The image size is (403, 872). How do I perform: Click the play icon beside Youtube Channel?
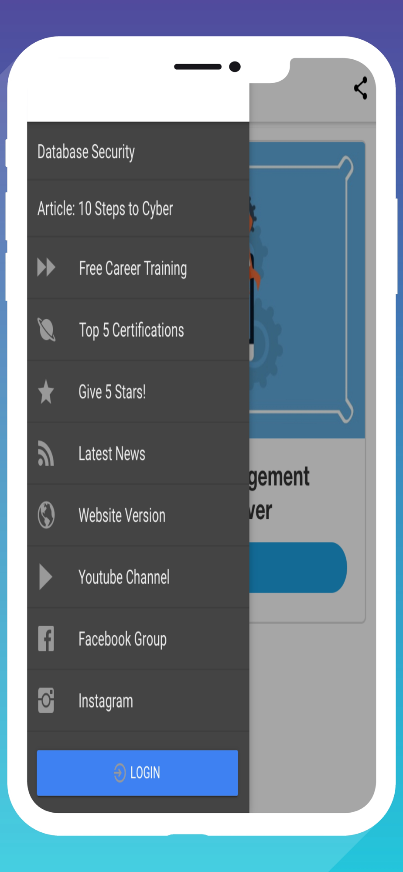(45, 577)
